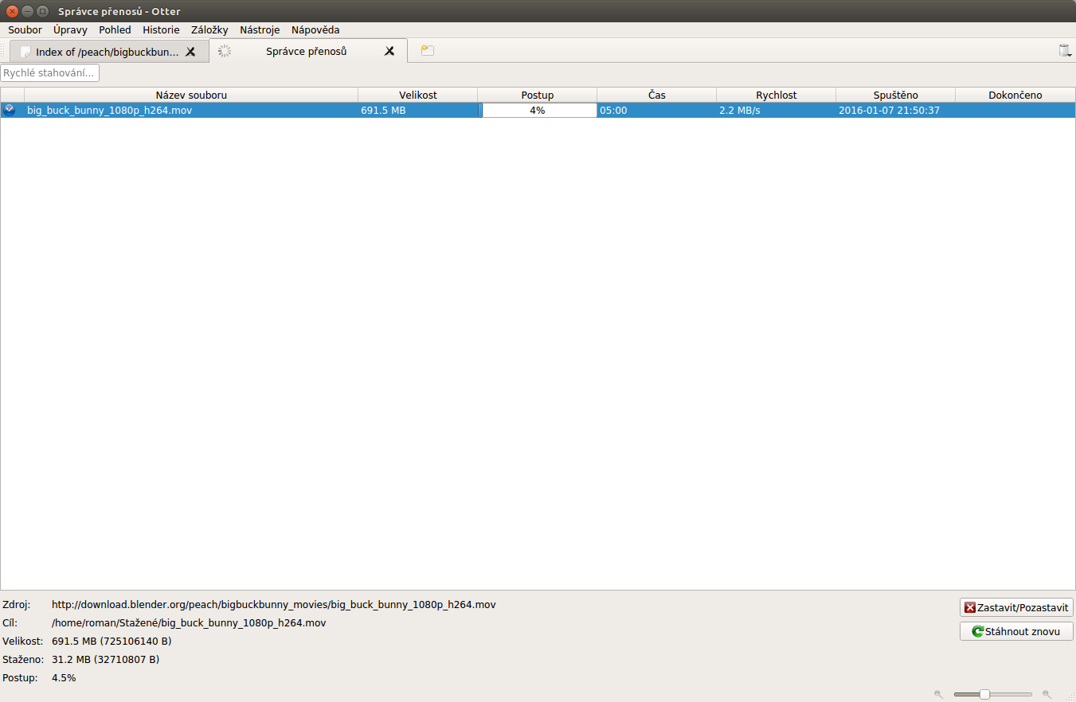Click the 05:00 remaining time cell

[x=657, y=111]
